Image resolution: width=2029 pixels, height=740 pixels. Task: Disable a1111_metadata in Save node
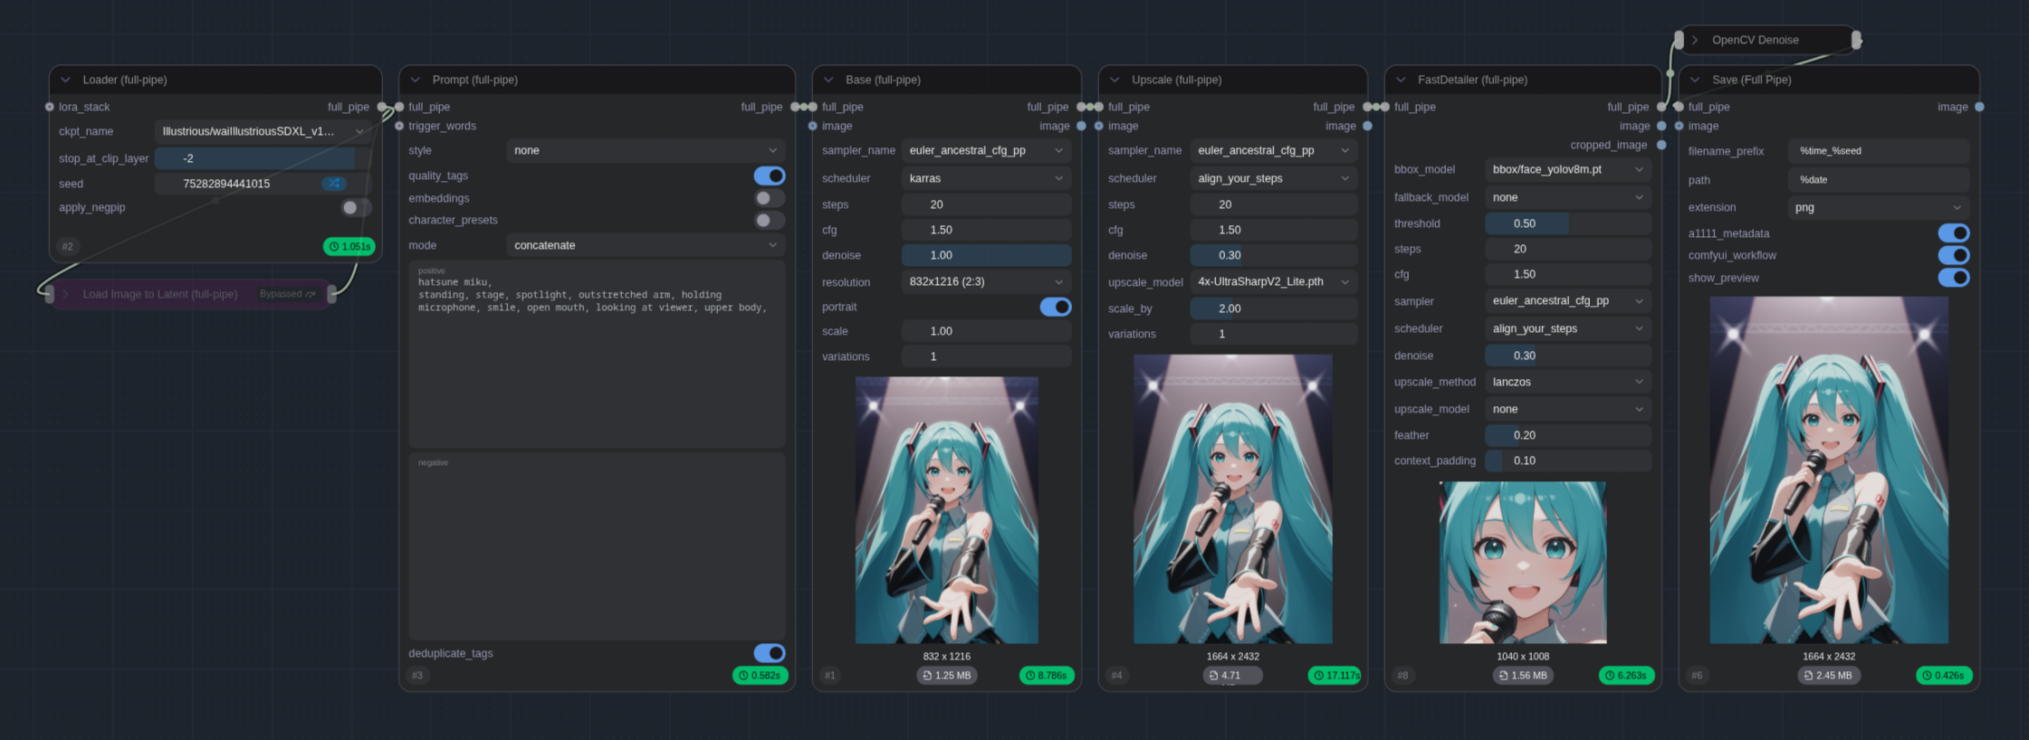coord(1954,233)
